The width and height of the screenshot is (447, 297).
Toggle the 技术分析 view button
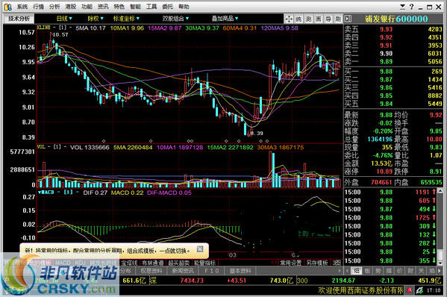pos(19,19)
